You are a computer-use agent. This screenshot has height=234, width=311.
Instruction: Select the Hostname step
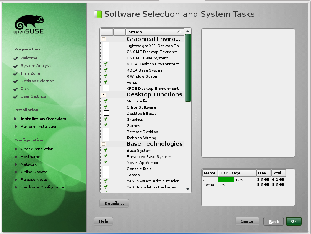pos(30,157)
